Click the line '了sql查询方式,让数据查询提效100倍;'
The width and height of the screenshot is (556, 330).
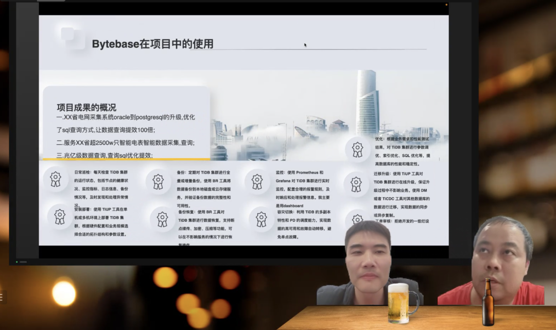(106, 130)
